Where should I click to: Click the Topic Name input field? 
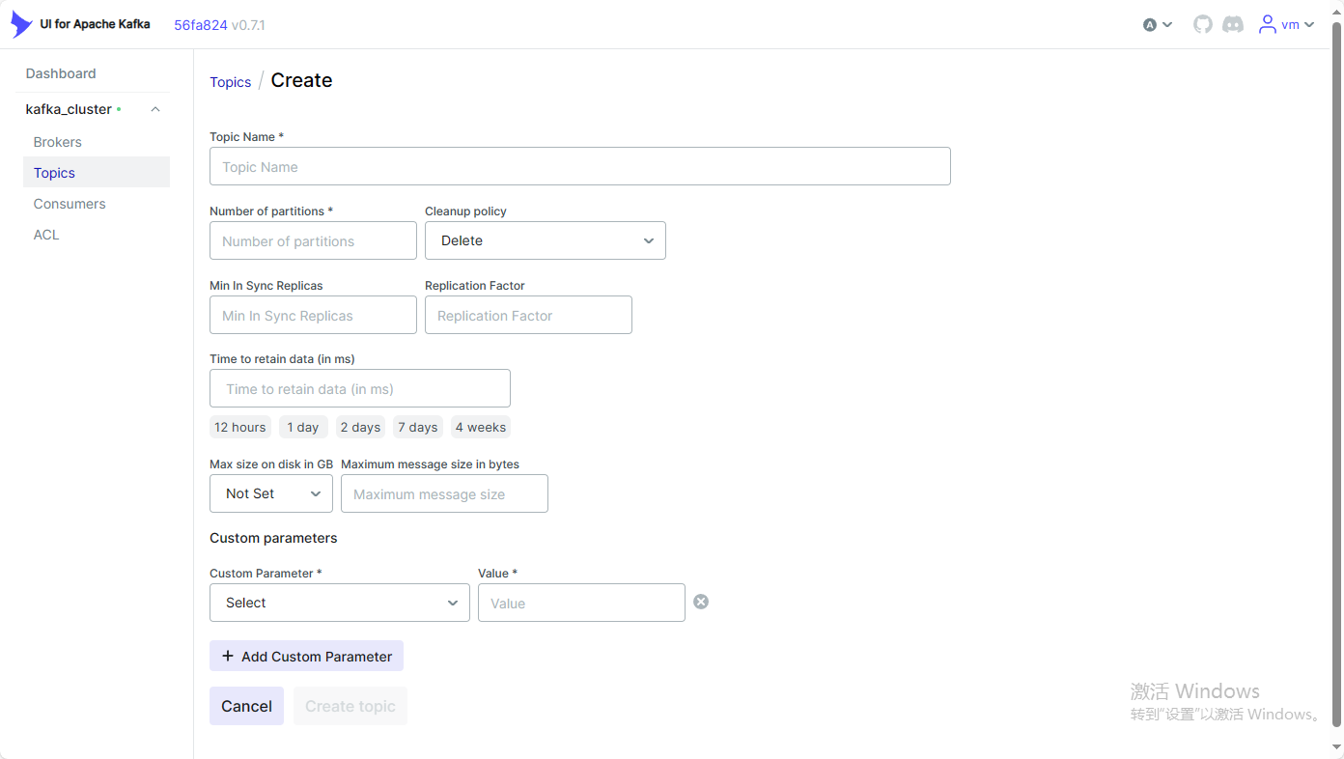pyautogui.click(x=579, y=166)
